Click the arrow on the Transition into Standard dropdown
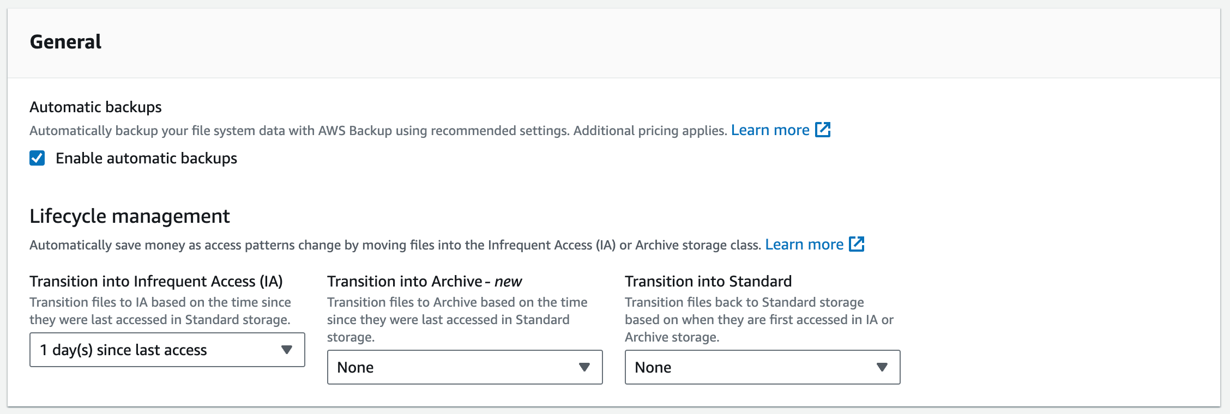Screen dimensions: 1230x414 [882, 367]
